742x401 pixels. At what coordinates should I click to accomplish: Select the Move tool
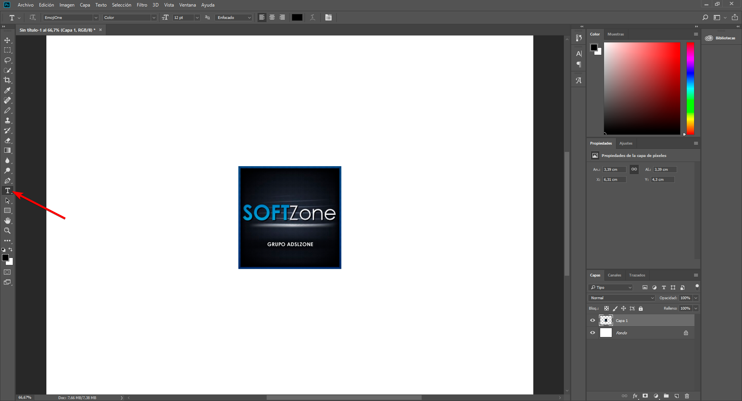[7, 40]
